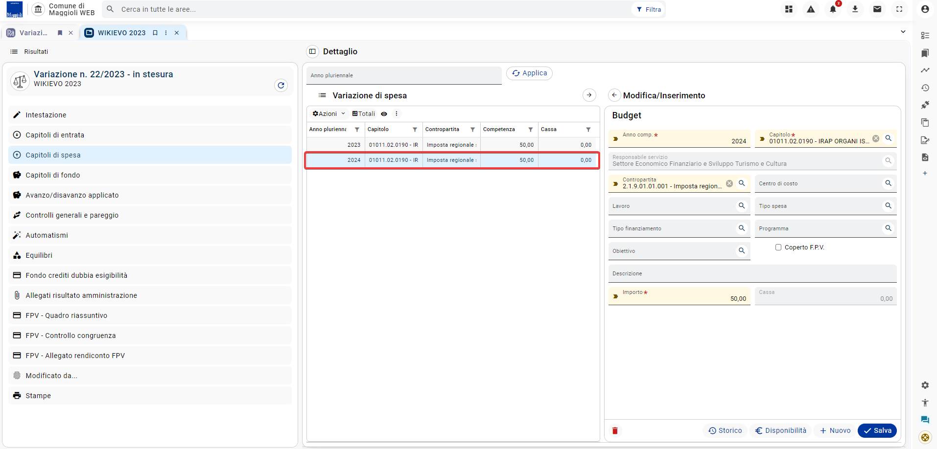This screenshot has height=449, width=937.
Task: Open Equilibri section
Action: [150, 255]
